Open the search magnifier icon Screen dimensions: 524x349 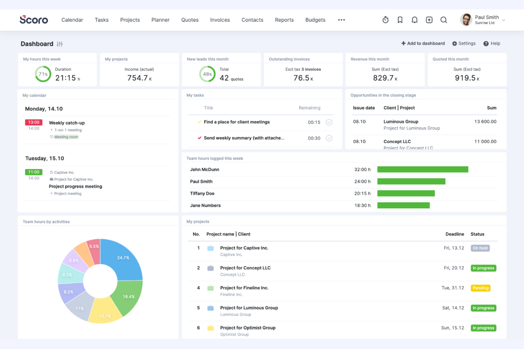(x=444, y=20)
